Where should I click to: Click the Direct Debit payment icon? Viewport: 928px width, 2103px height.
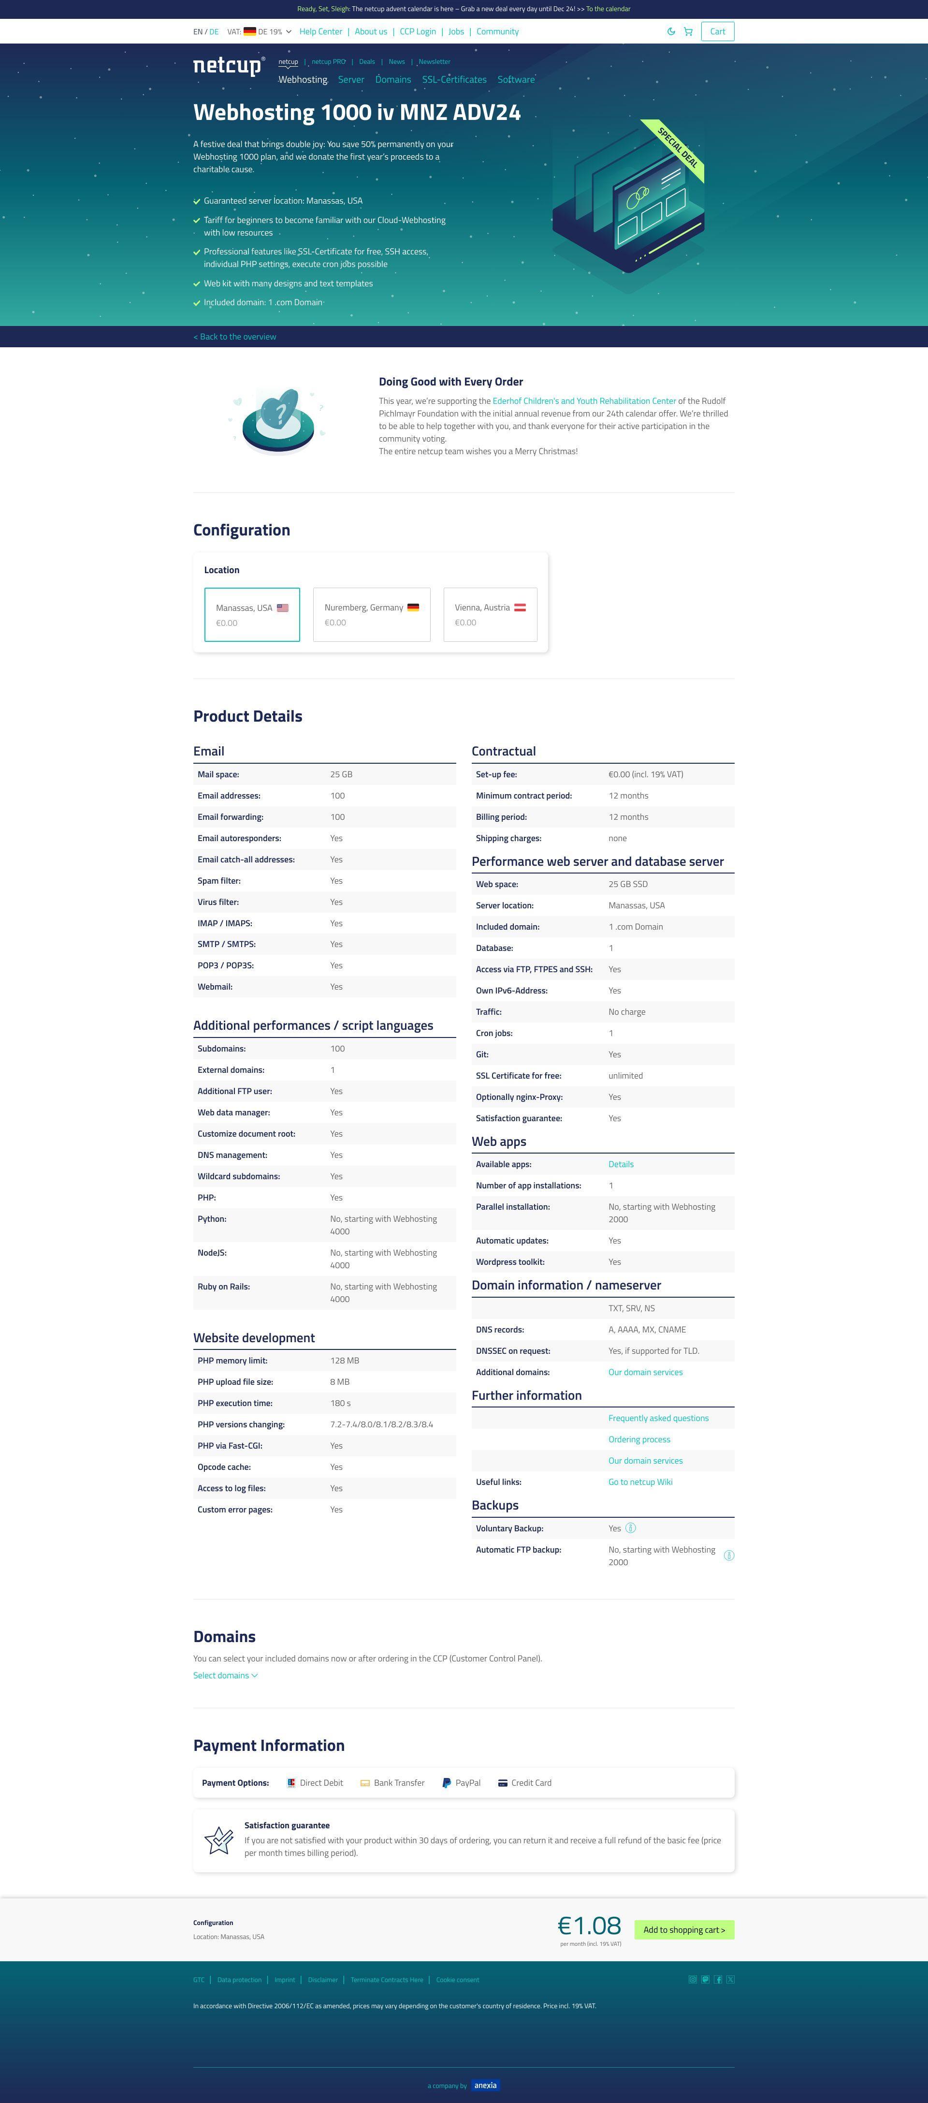(291, 1783)
